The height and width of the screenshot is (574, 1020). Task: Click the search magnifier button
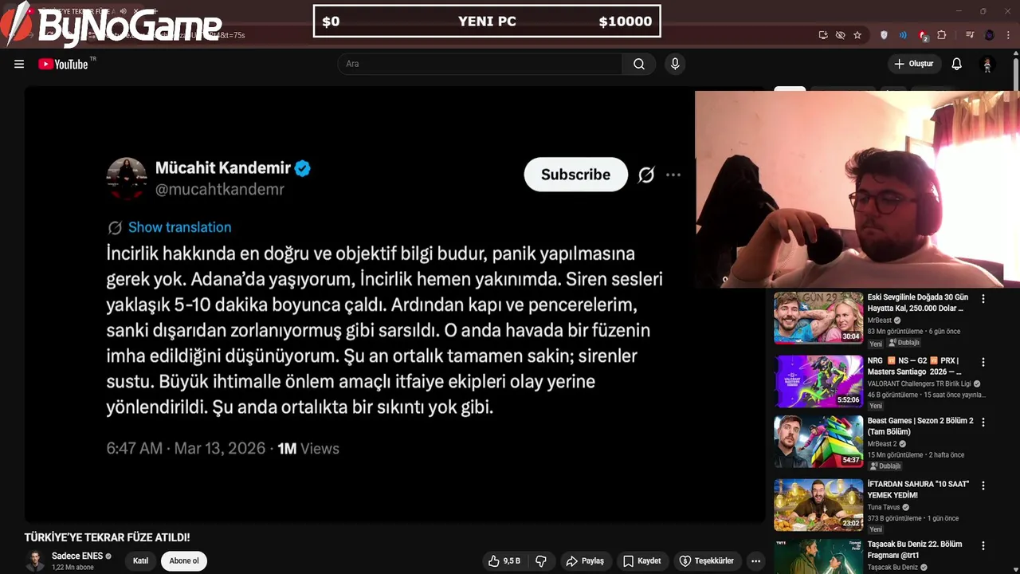pos(639,64)
